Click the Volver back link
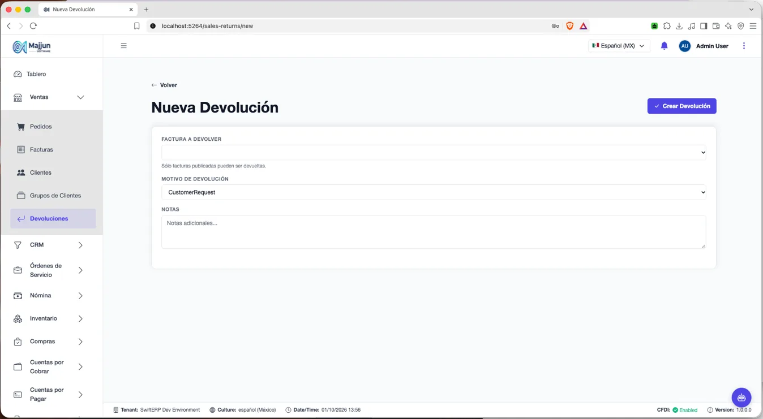This screenshot has height=419, width=763. (x=164, y=85)
